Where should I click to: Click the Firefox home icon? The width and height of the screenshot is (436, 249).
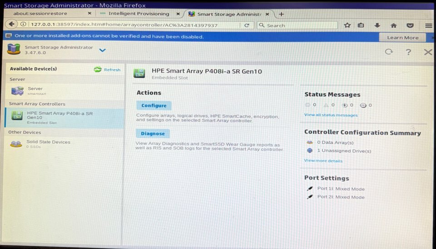[393, 25]
